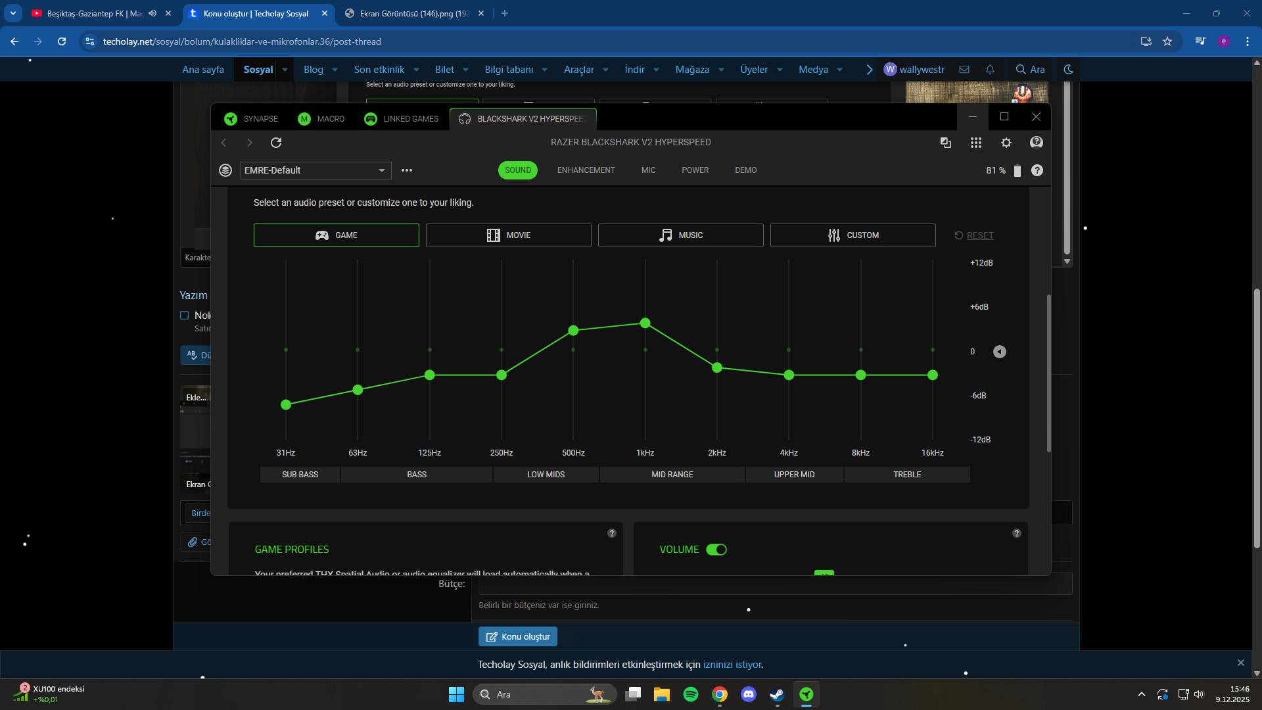Choose the Game audio preset
Image resolution: width=1262 pixels, height=710 pixels.
coord(337,235)
